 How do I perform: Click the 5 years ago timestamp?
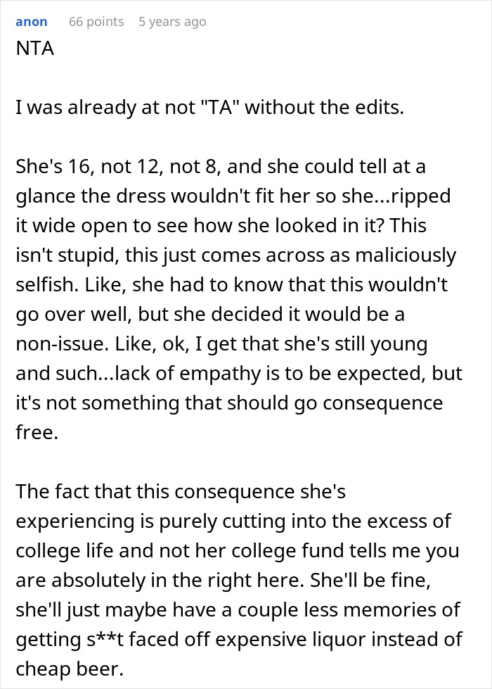174,22
